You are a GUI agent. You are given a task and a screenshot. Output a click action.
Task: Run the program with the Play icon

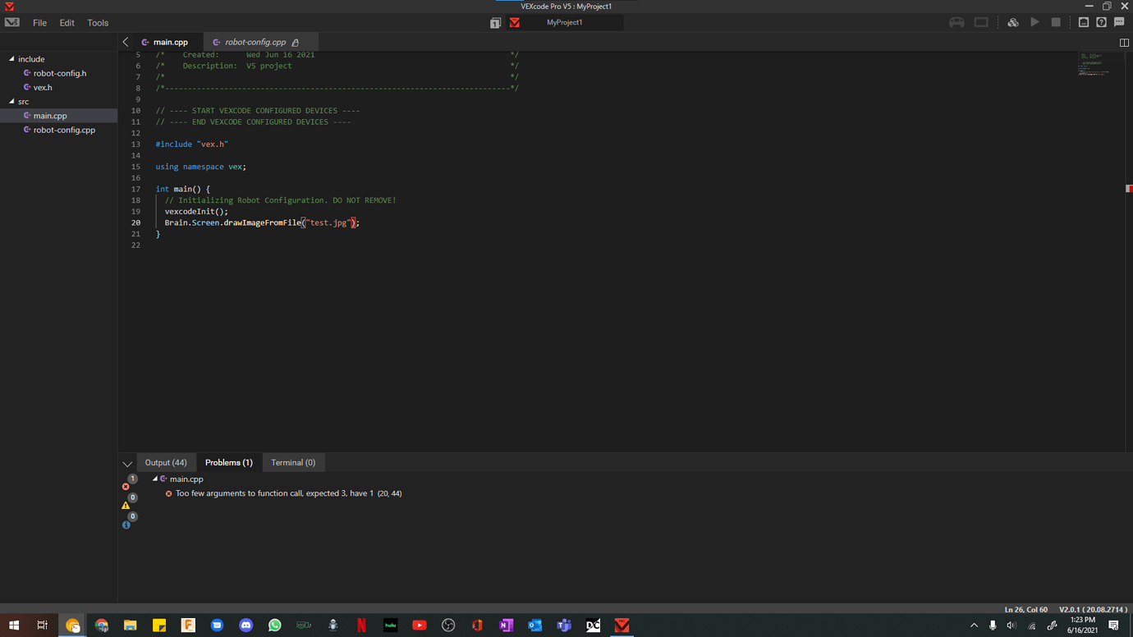pyautogui.click(x=1035, y=22)
